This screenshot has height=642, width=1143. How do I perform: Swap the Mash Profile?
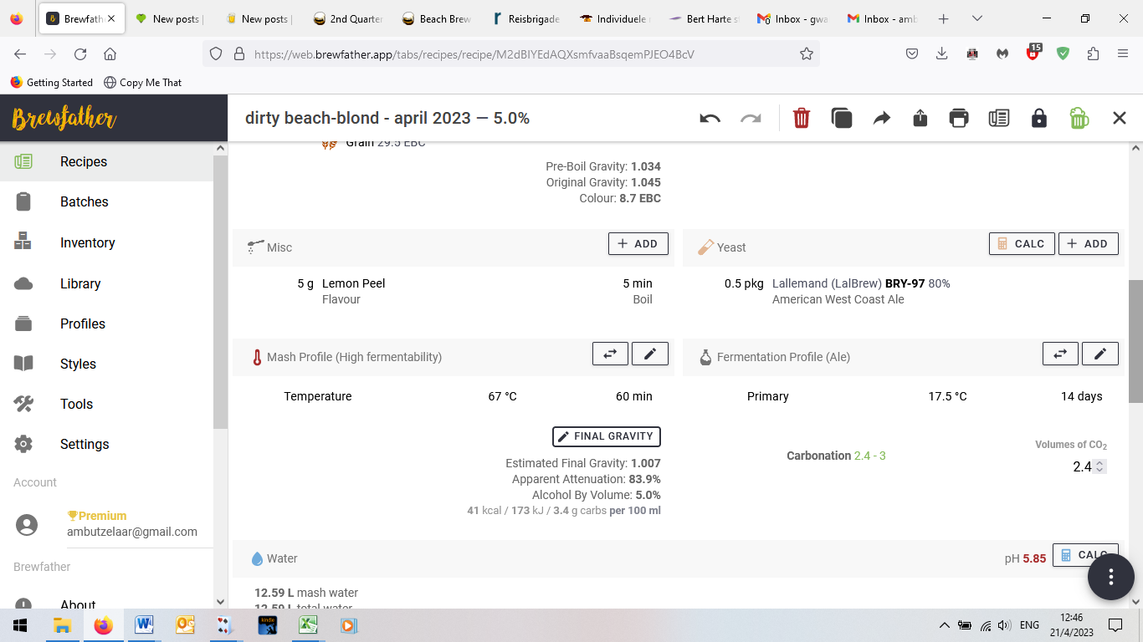pos(610,354)
